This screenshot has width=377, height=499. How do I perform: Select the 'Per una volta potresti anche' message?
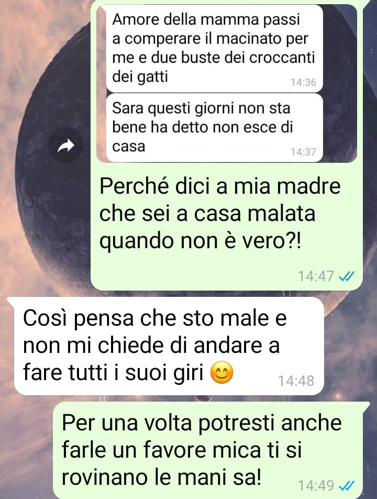coord(212,450)
